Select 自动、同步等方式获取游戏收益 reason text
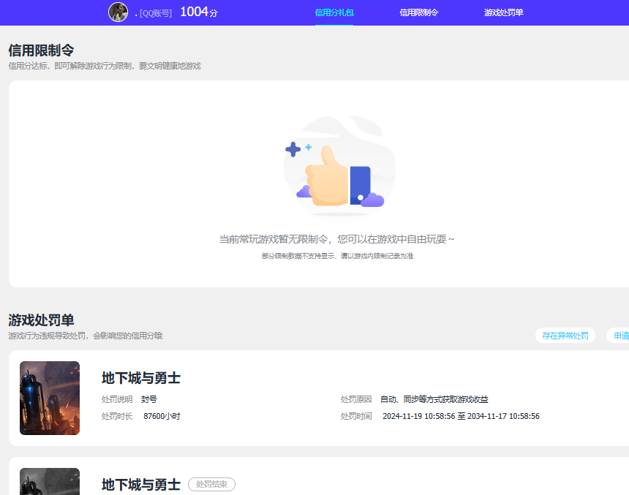 [x=434, y=399]
